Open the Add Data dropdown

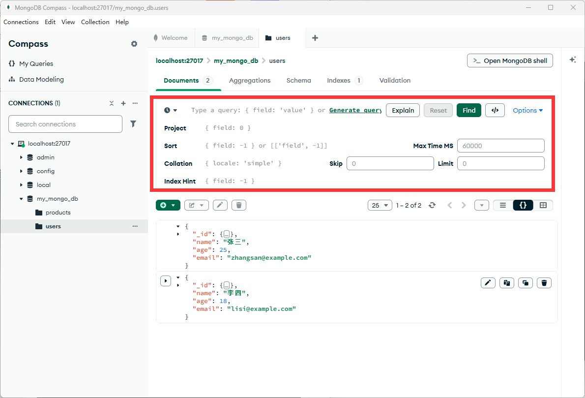[x=168, y=205]
